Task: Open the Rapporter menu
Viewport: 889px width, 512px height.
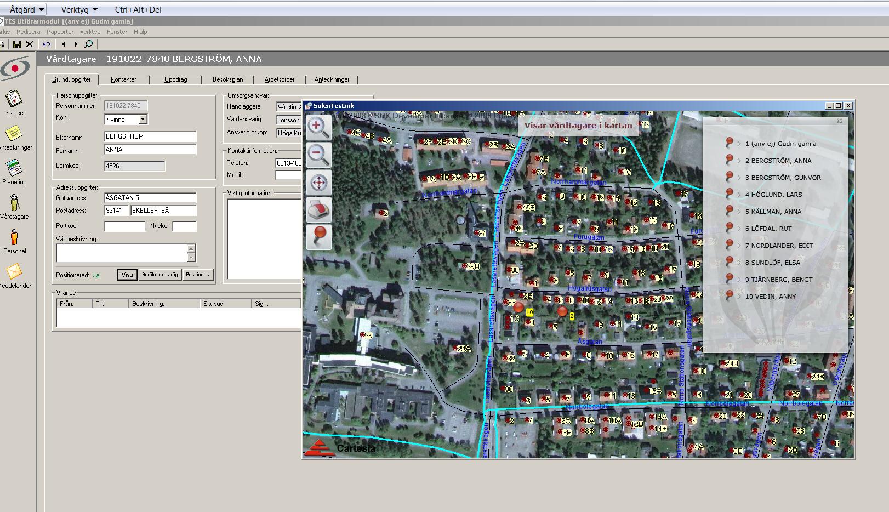Action: pyautogui.click(x=60, y=32)
